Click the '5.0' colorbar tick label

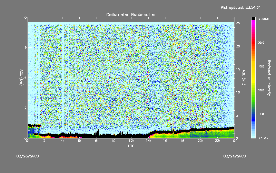coord(262,114)
